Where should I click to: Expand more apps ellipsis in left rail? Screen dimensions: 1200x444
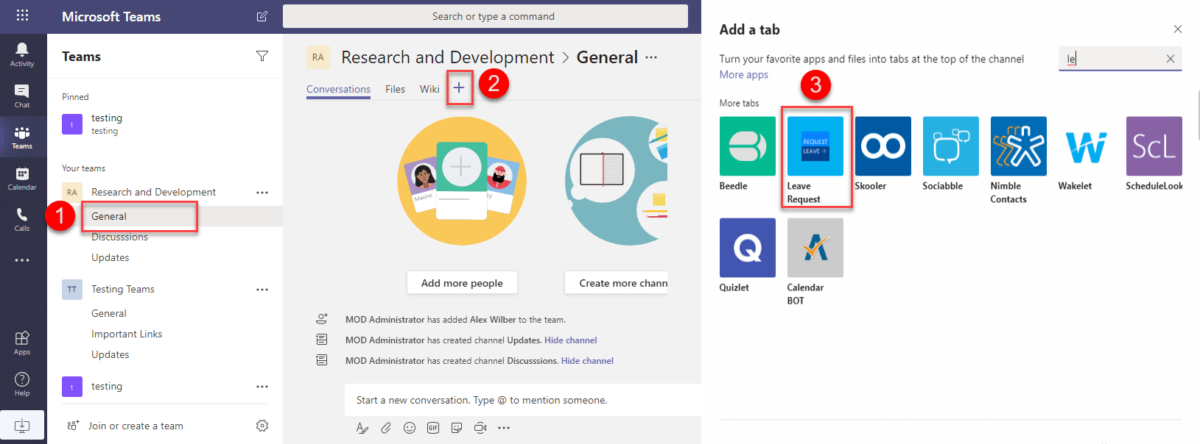tap(22, 260)
